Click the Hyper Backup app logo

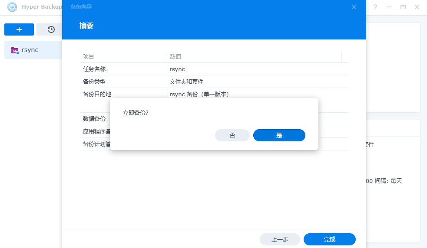12,7
